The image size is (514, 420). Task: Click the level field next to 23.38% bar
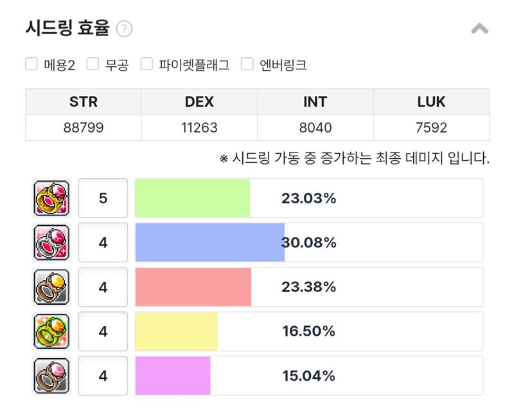[103, 287]
